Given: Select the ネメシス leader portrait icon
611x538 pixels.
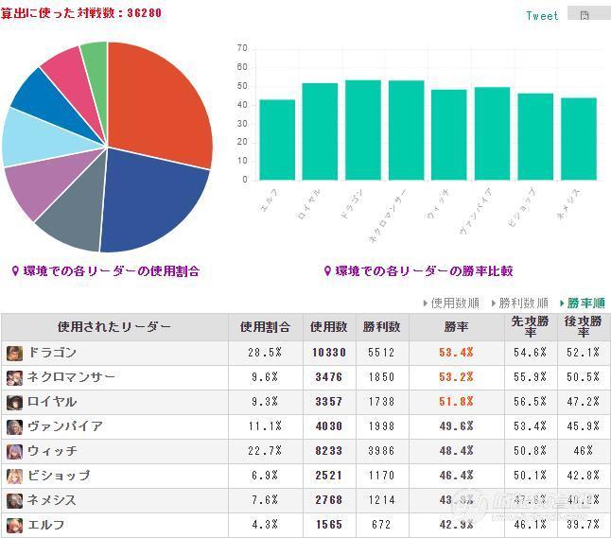Looking at the screenshot, I should click(x=14, y=501).
